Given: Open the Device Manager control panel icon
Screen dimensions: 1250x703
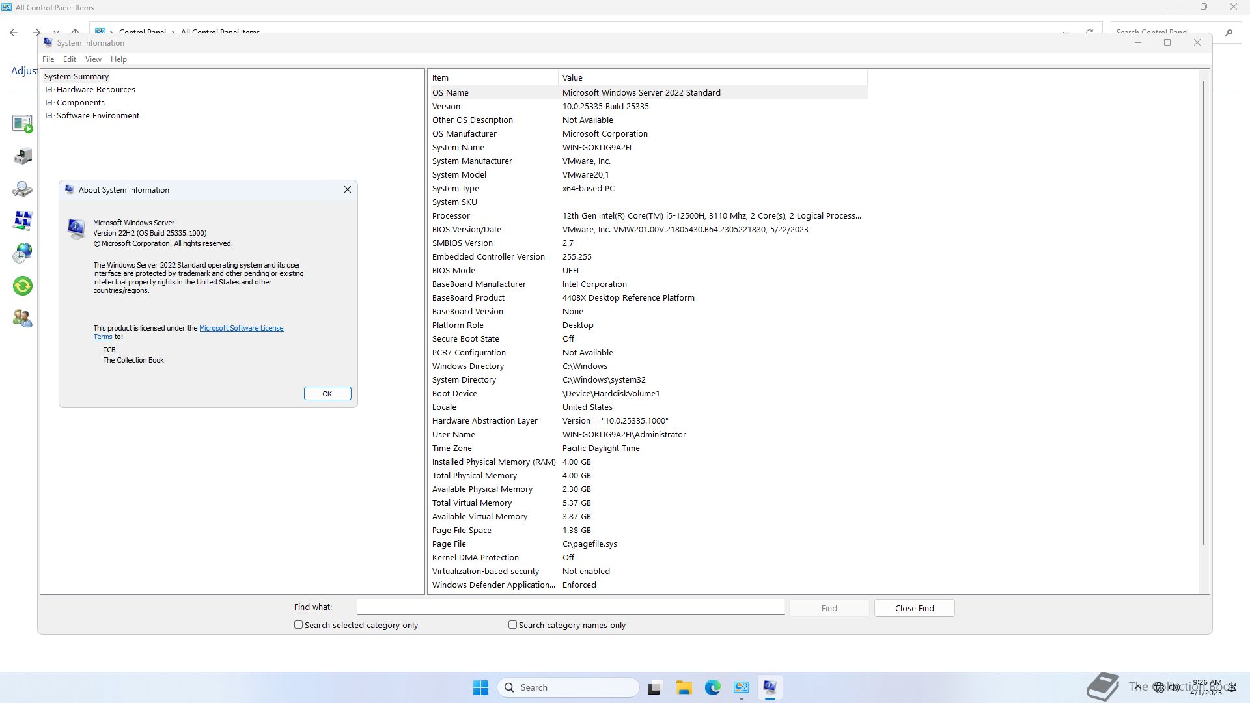Looking at the screenshot, I should (x=22, y=156).
